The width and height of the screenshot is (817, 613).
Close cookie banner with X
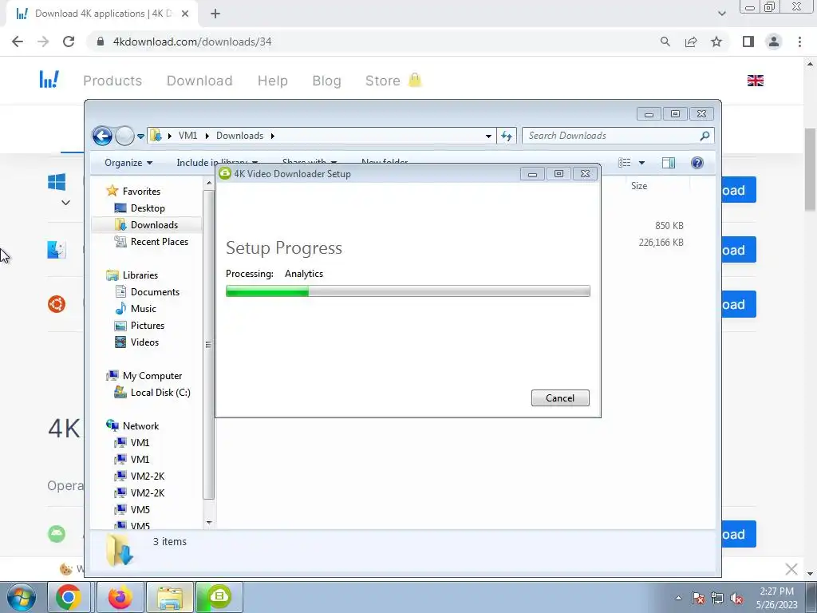[x=791, y=568]
